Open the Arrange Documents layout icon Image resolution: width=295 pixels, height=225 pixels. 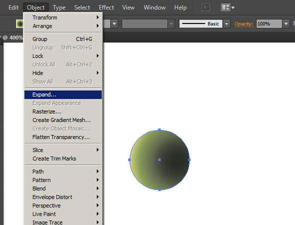227,8
